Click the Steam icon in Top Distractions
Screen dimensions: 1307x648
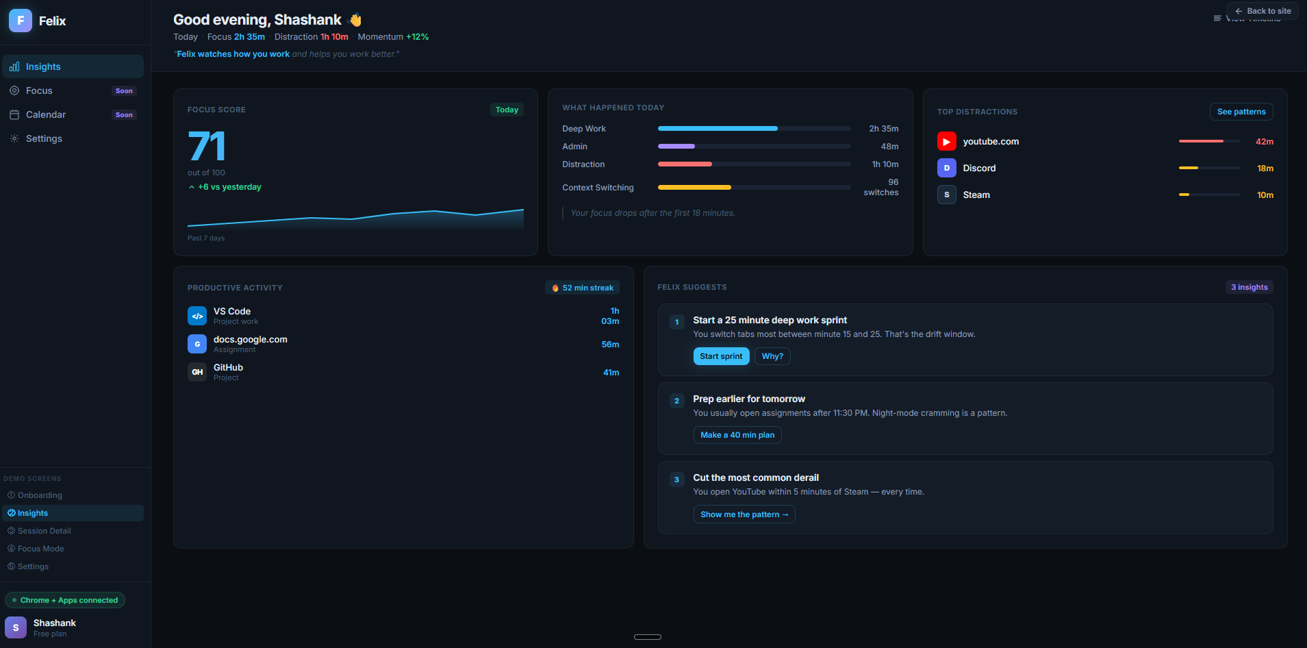pyautogui.click(x=947, y=195)
